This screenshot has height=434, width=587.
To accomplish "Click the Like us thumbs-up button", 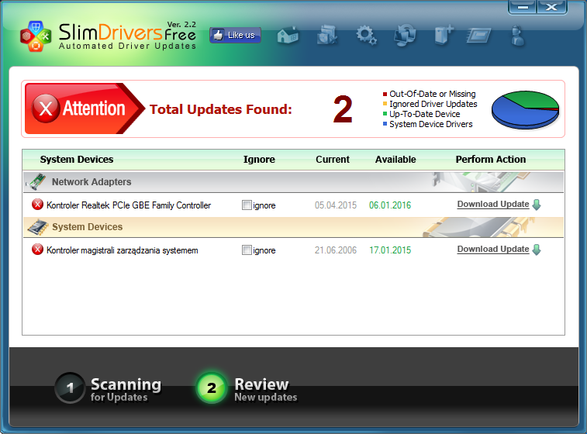I will pos(235,35).
